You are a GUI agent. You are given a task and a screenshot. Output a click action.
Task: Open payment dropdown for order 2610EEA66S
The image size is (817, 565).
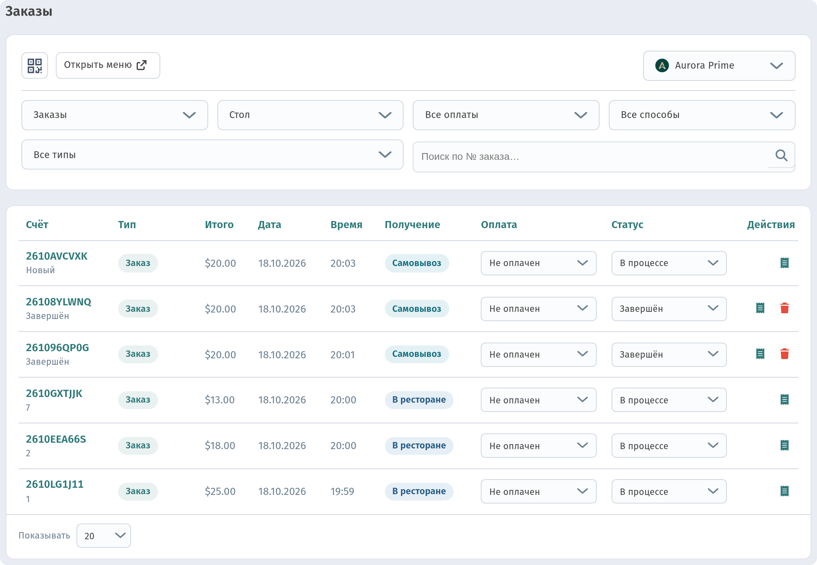tap(538, 446)
